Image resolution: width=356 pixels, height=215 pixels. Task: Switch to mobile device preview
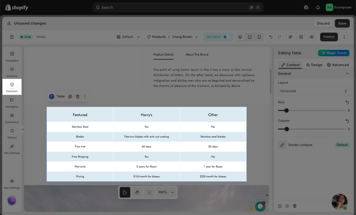coord(259,37)
